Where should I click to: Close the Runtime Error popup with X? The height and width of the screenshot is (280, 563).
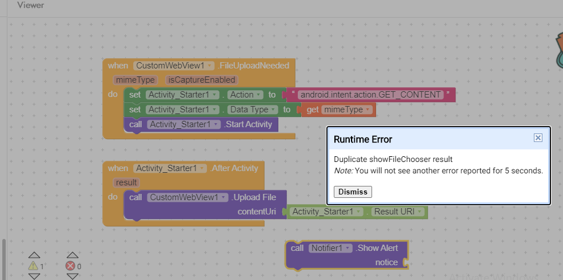point(537,138)
